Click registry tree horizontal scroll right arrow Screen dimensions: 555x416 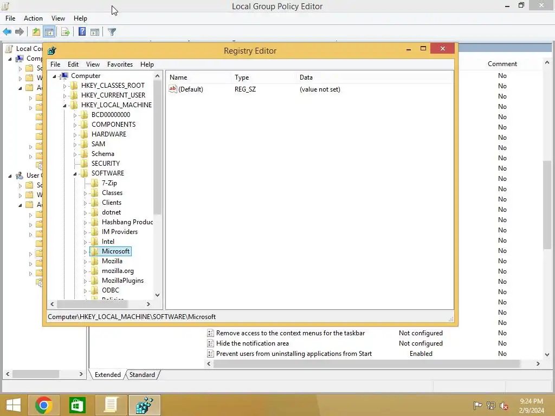[149, 304]
